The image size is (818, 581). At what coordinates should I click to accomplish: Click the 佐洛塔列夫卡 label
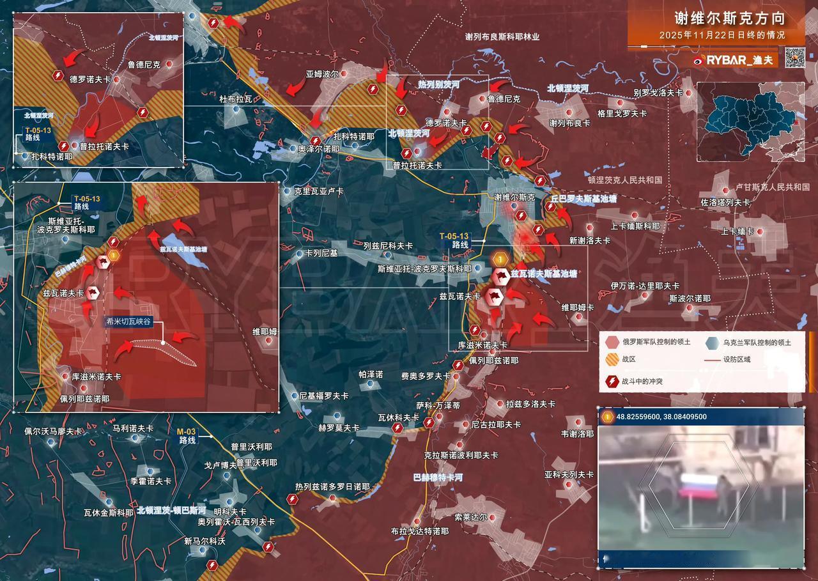(x=725, y=202)
